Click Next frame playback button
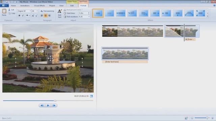 tap(54, 106)
